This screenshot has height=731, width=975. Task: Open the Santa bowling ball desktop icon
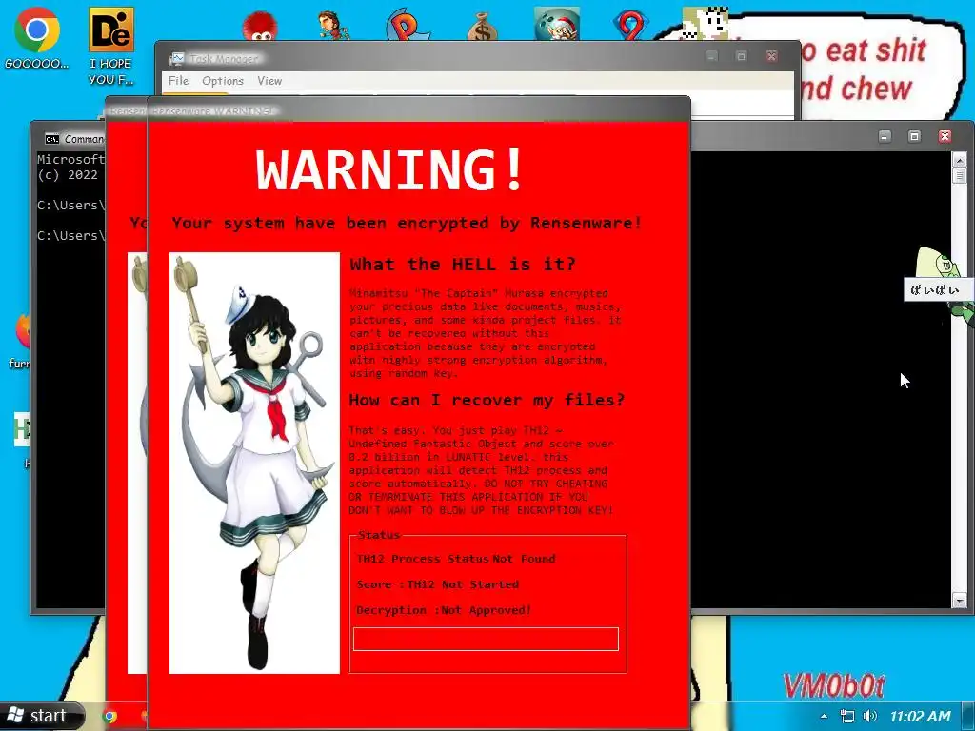(x=556, y=24)
